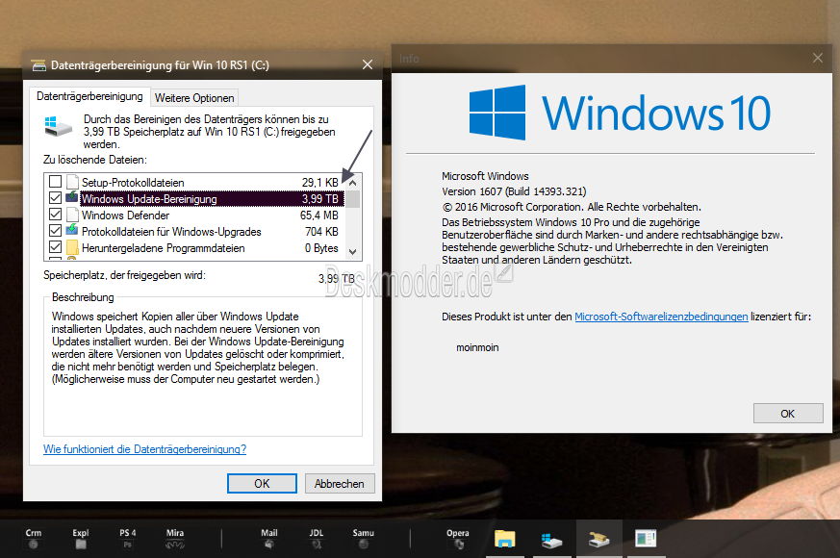Screen dimensions: 840x558
Task: Click the Heruntergeladene Programmdateien folder icon
Action: click(72, 247)
